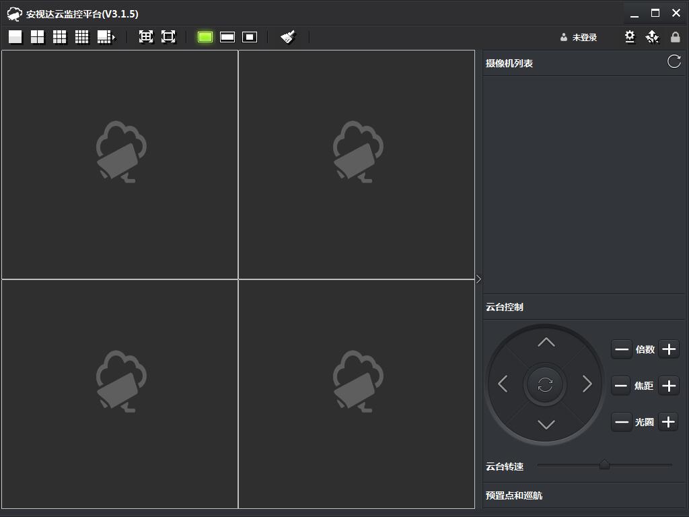Decrease 光圈 iris with minus
Viewport: 689px width, 517px height.
point(621,422)
